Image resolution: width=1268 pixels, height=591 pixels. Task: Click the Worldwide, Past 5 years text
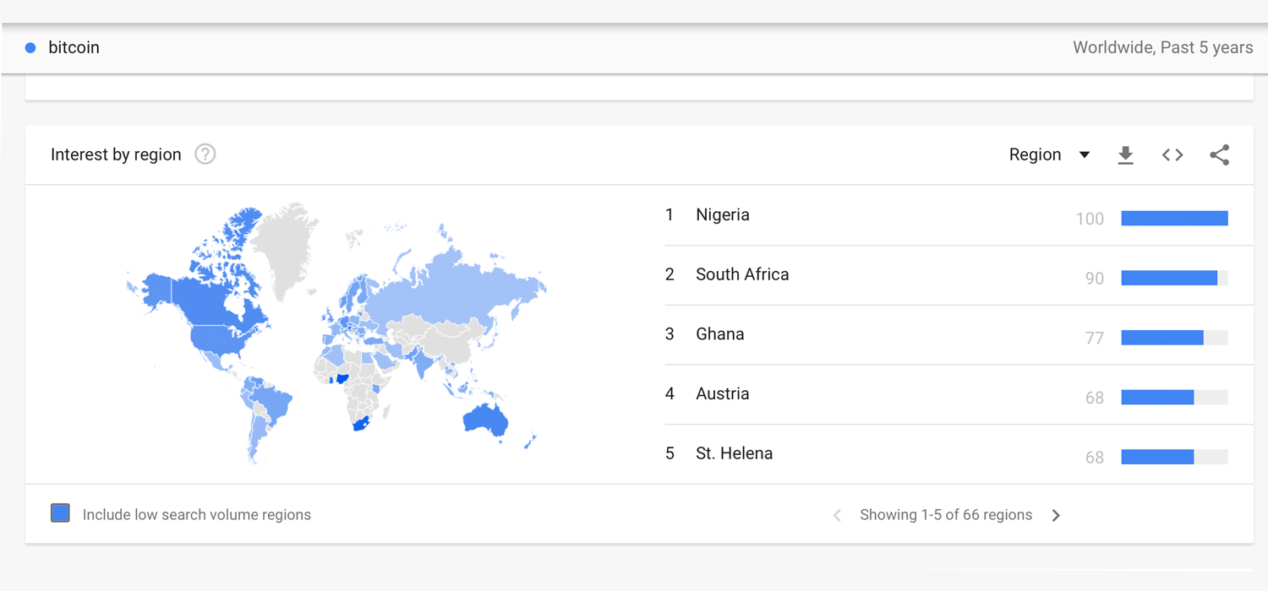click(1162, 48)
